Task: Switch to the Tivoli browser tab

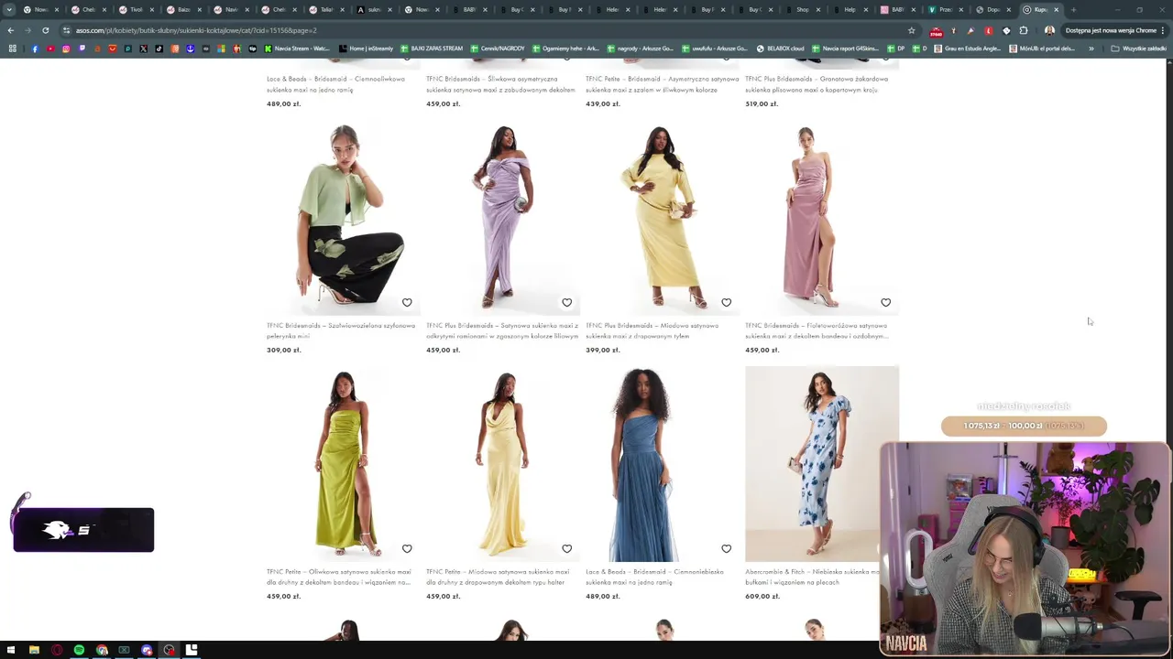Action: (x=136, y=9)
